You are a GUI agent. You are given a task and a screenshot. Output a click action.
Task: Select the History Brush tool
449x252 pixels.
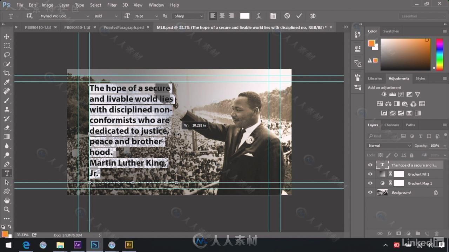(x=7, y=119)
